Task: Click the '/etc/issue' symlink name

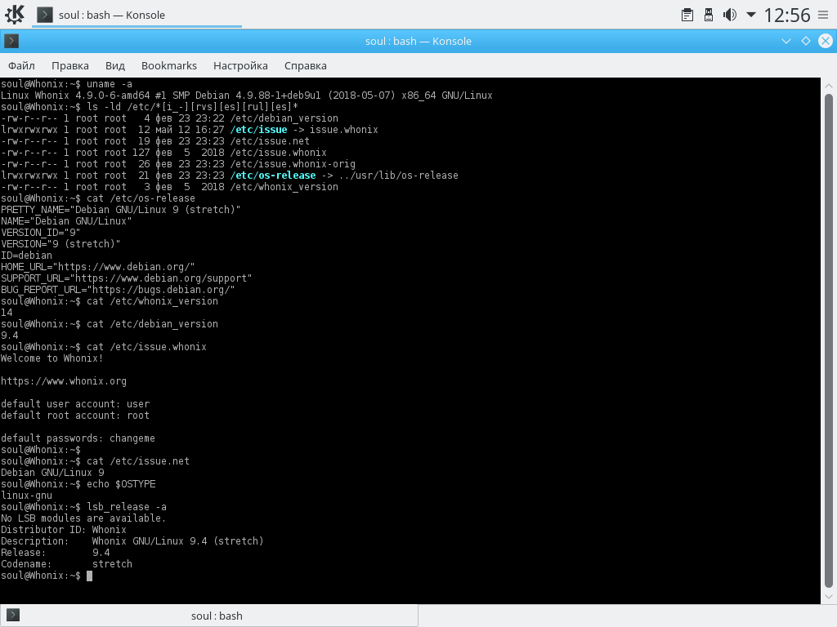Action: [258, 130]
